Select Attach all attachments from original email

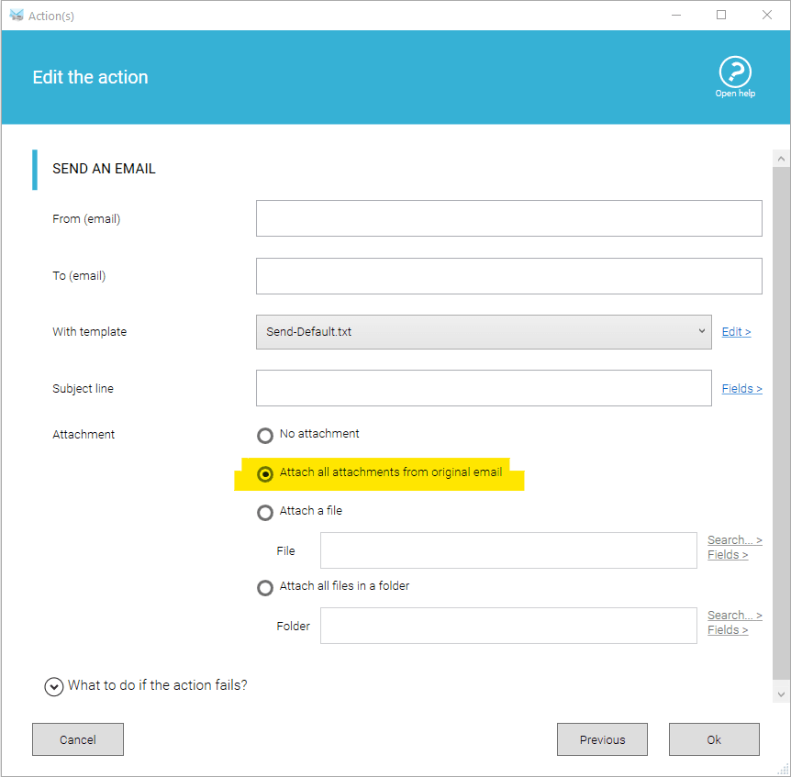tap(265, 474)
